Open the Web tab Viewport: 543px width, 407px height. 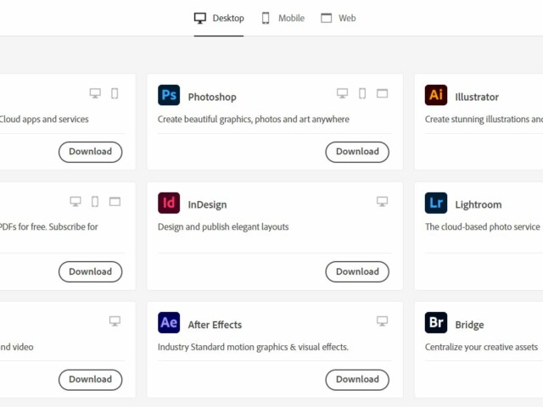[x=339, y=18]
